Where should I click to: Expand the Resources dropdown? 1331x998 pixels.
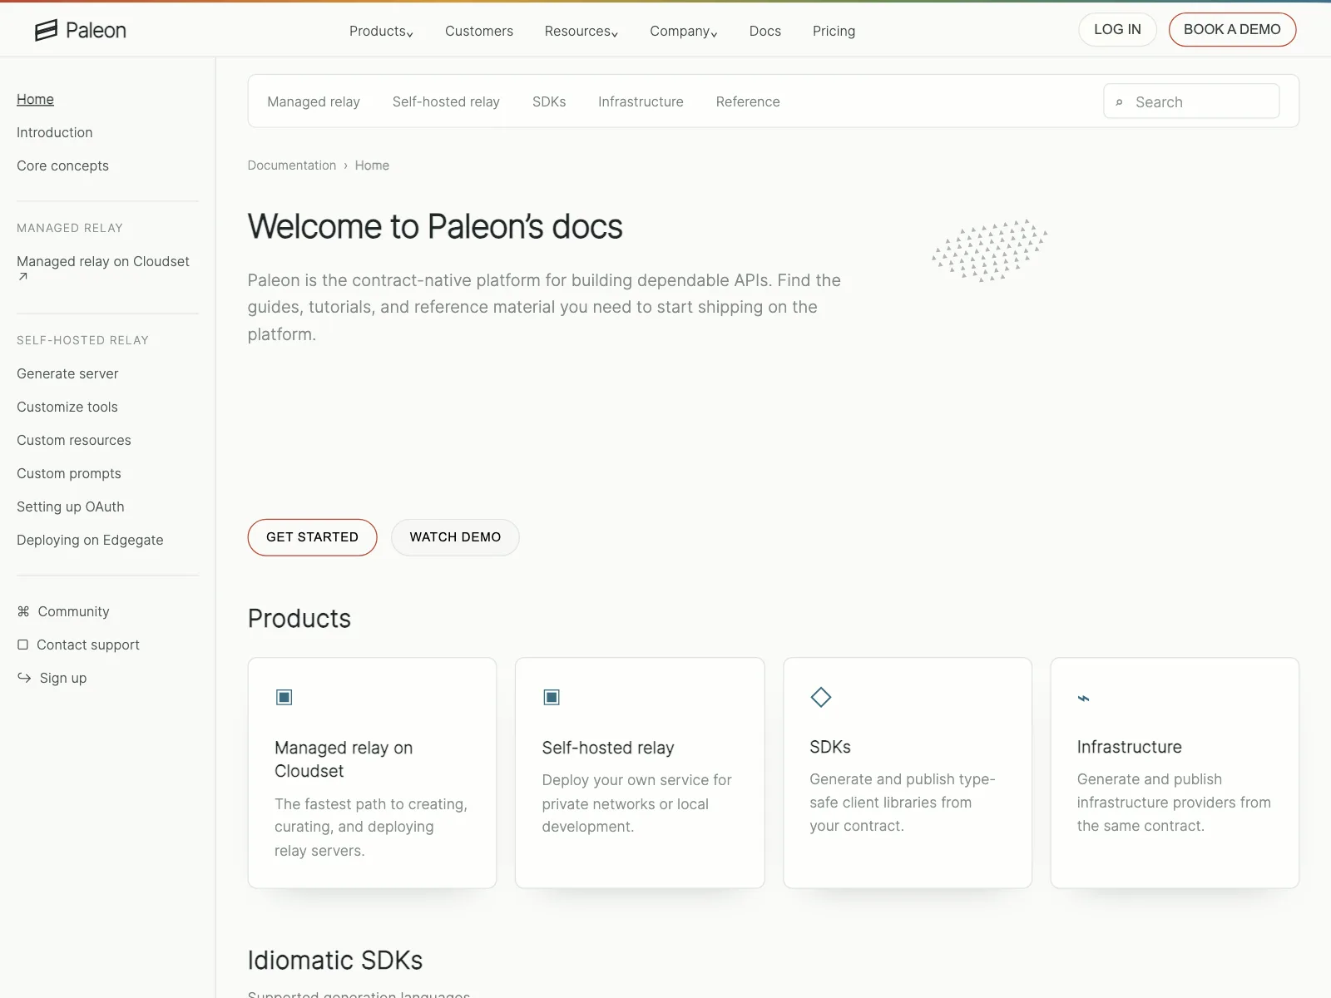click(x=581, y=31)
